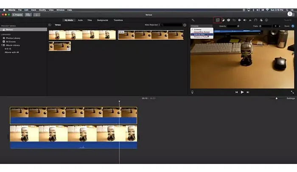The height and width of the screenshot is (172, 297).
Task: Open clip filter and audio effects
Action: (x=261, y=20)
